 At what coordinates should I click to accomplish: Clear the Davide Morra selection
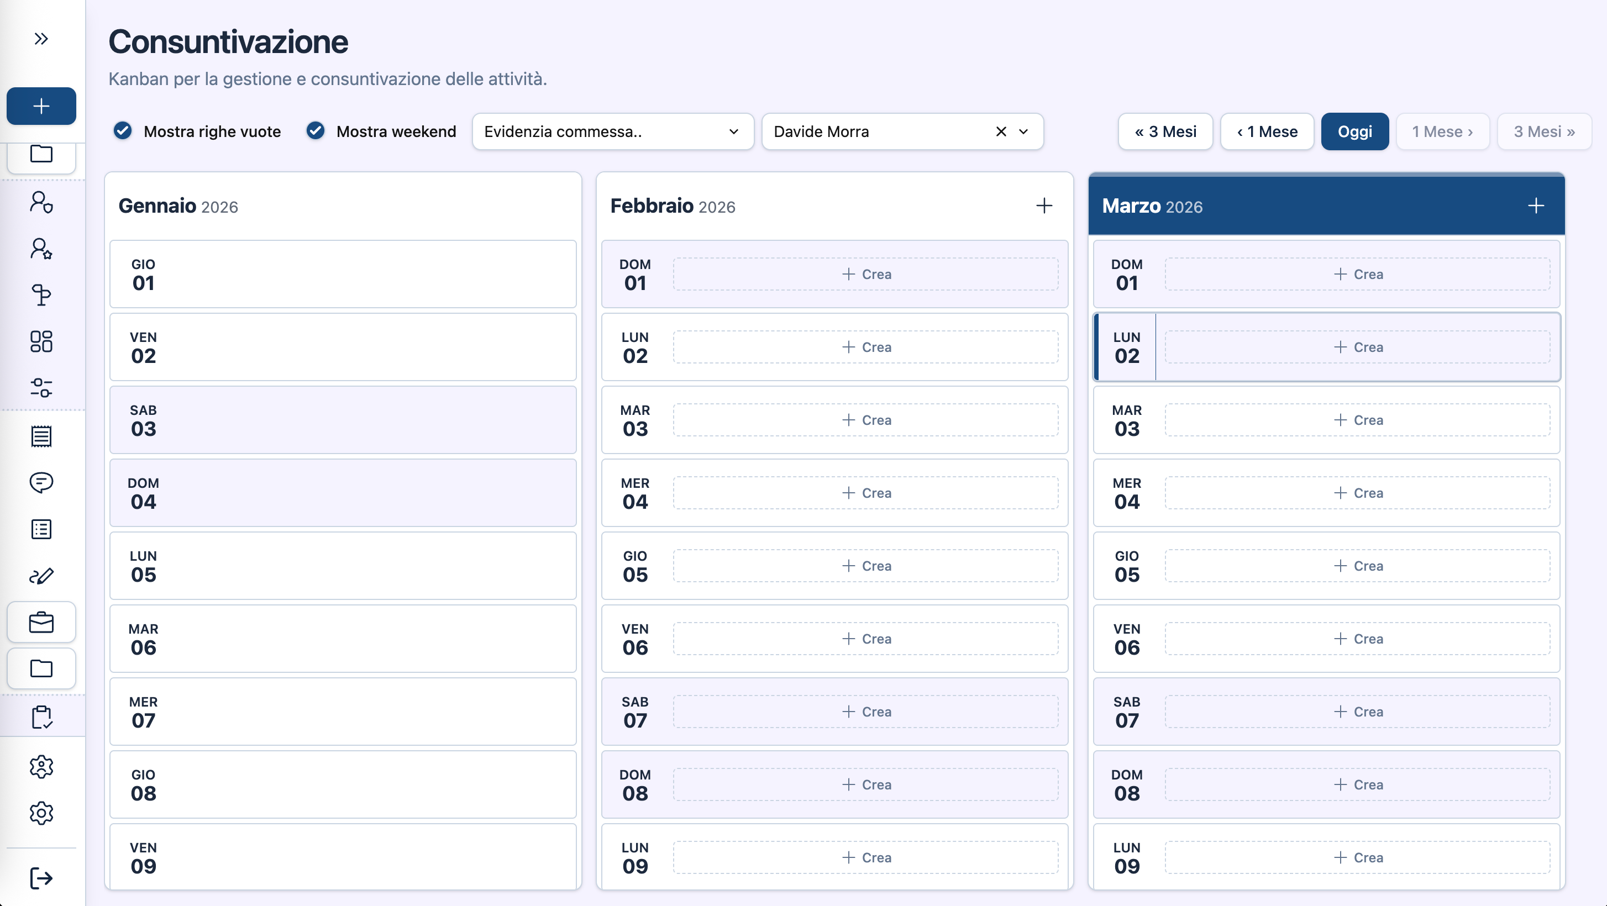1001,131
